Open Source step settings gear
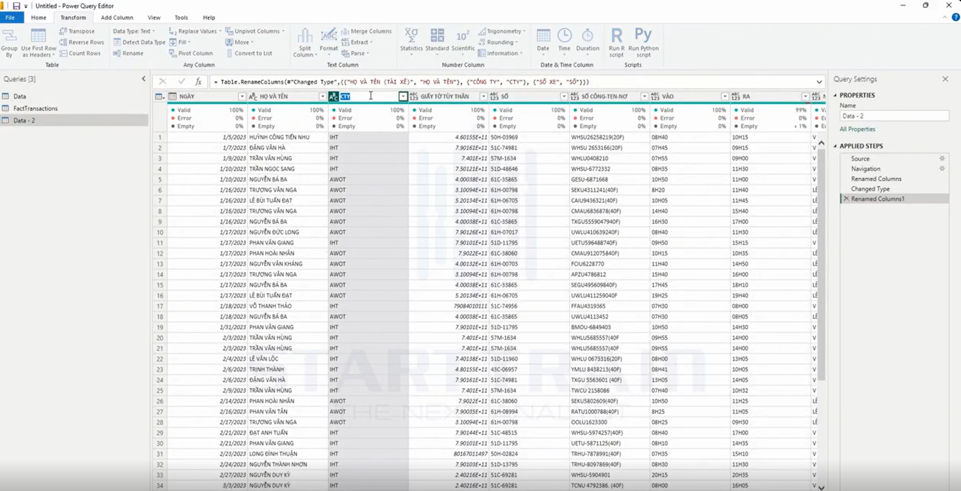The height and width of the screenshot is (491, 961). click(942, 159)
